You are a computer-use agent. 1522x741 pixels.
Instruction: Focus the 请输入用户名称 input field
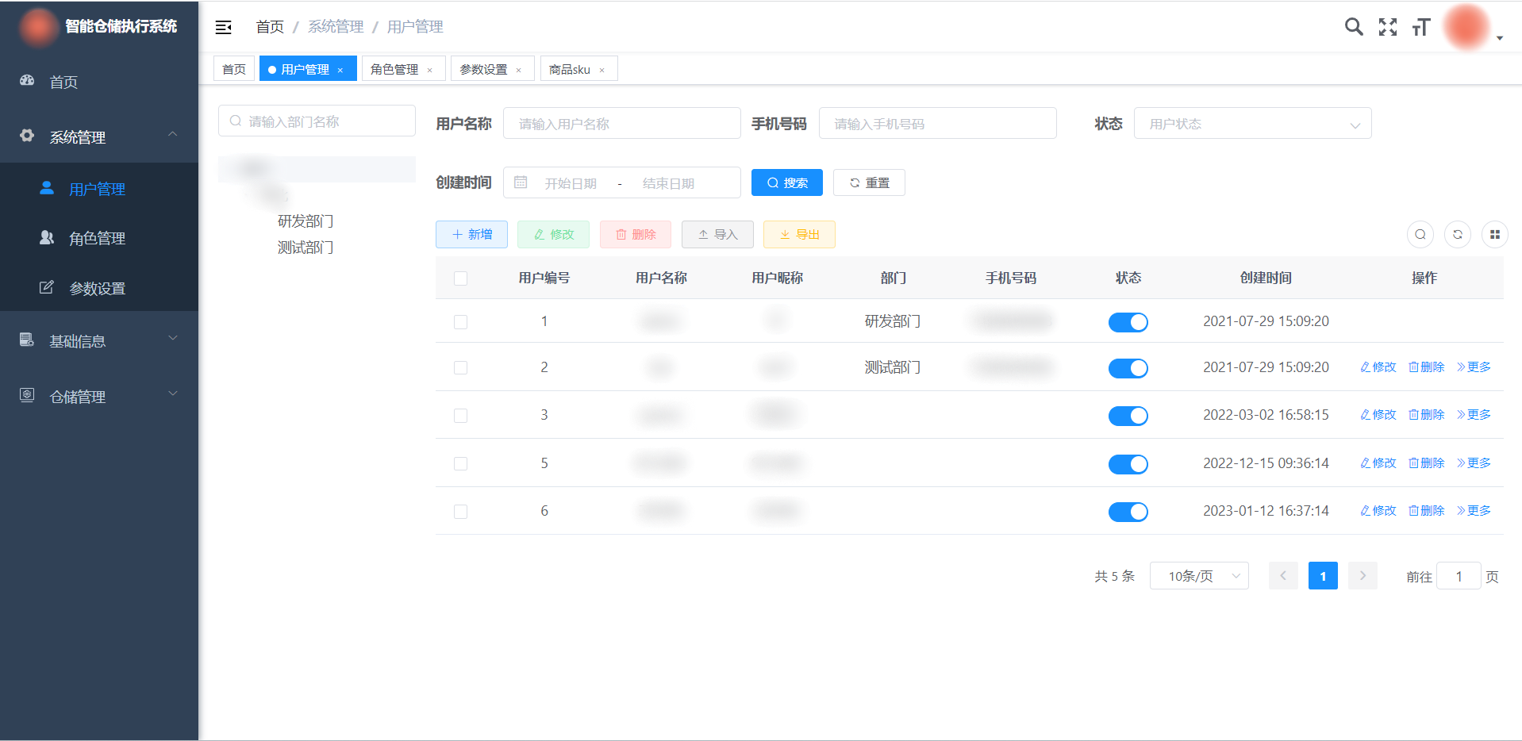point(622,124)
